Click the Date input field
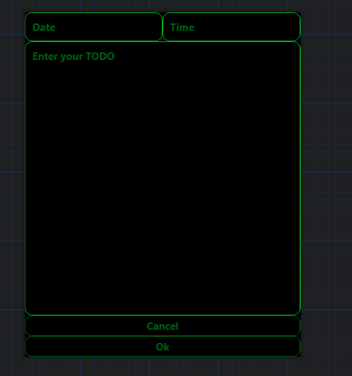Image resolution: width=352 pixels, height=376 pixels. (94, 27)
